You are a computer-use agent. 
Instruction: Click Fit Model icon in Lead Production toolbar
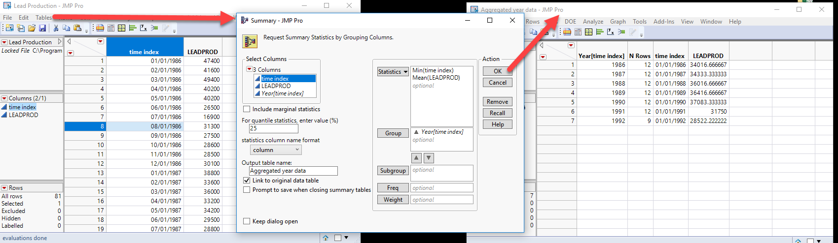[x=154, y=28]
